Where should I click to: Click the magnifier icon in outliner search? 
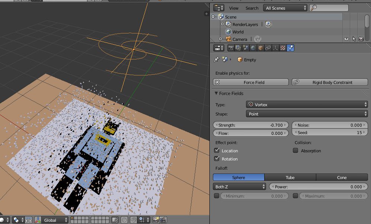pos(313,8)
